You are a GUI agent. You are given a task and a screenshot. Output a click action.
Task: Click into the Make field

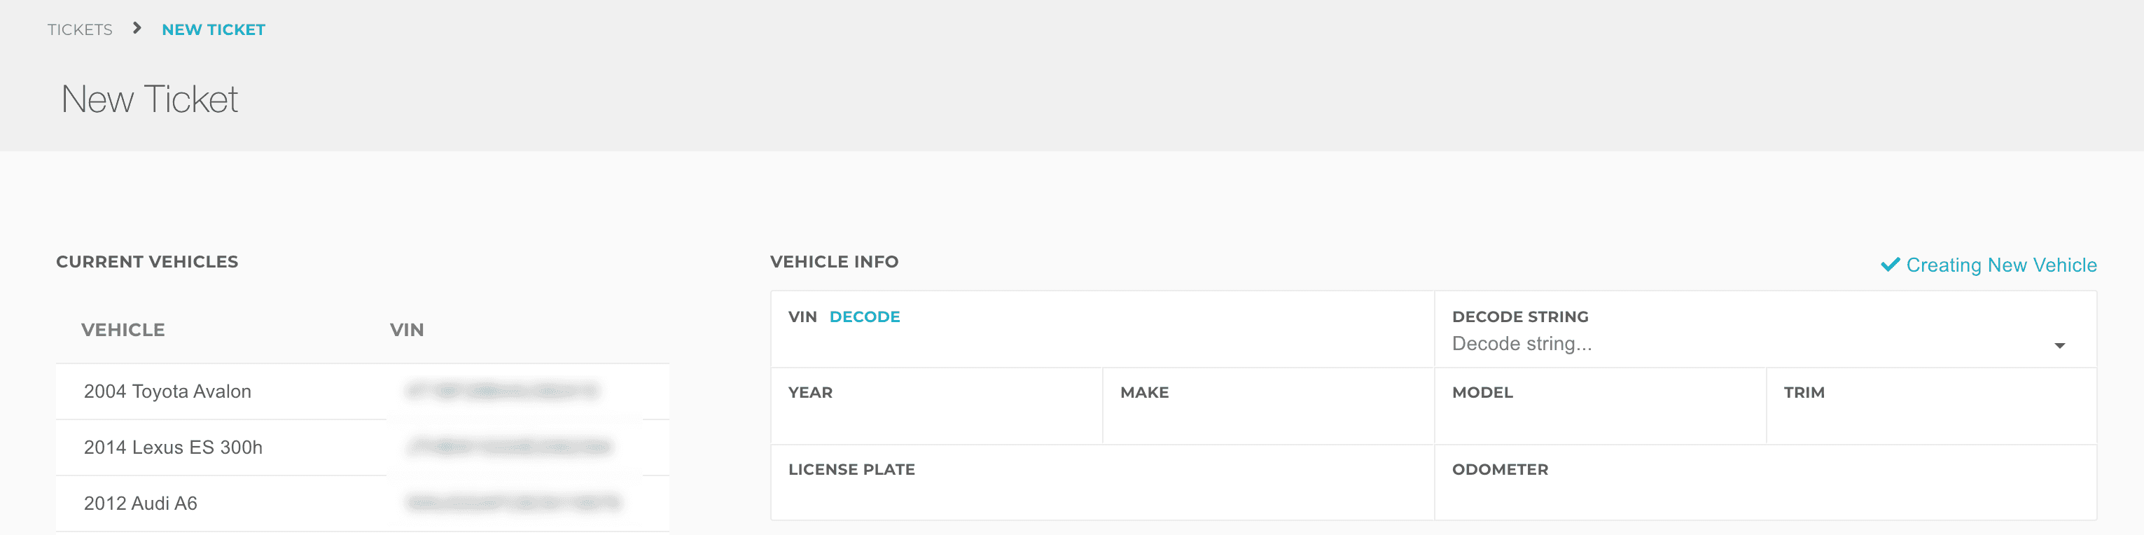(x=1267, y=420)
